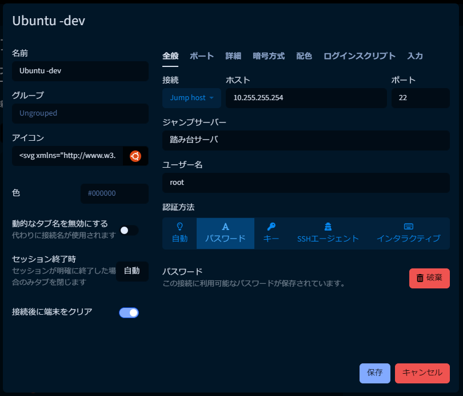463x396 pixels.
Task: Click the キャンセル button
Action: (422, 373)
